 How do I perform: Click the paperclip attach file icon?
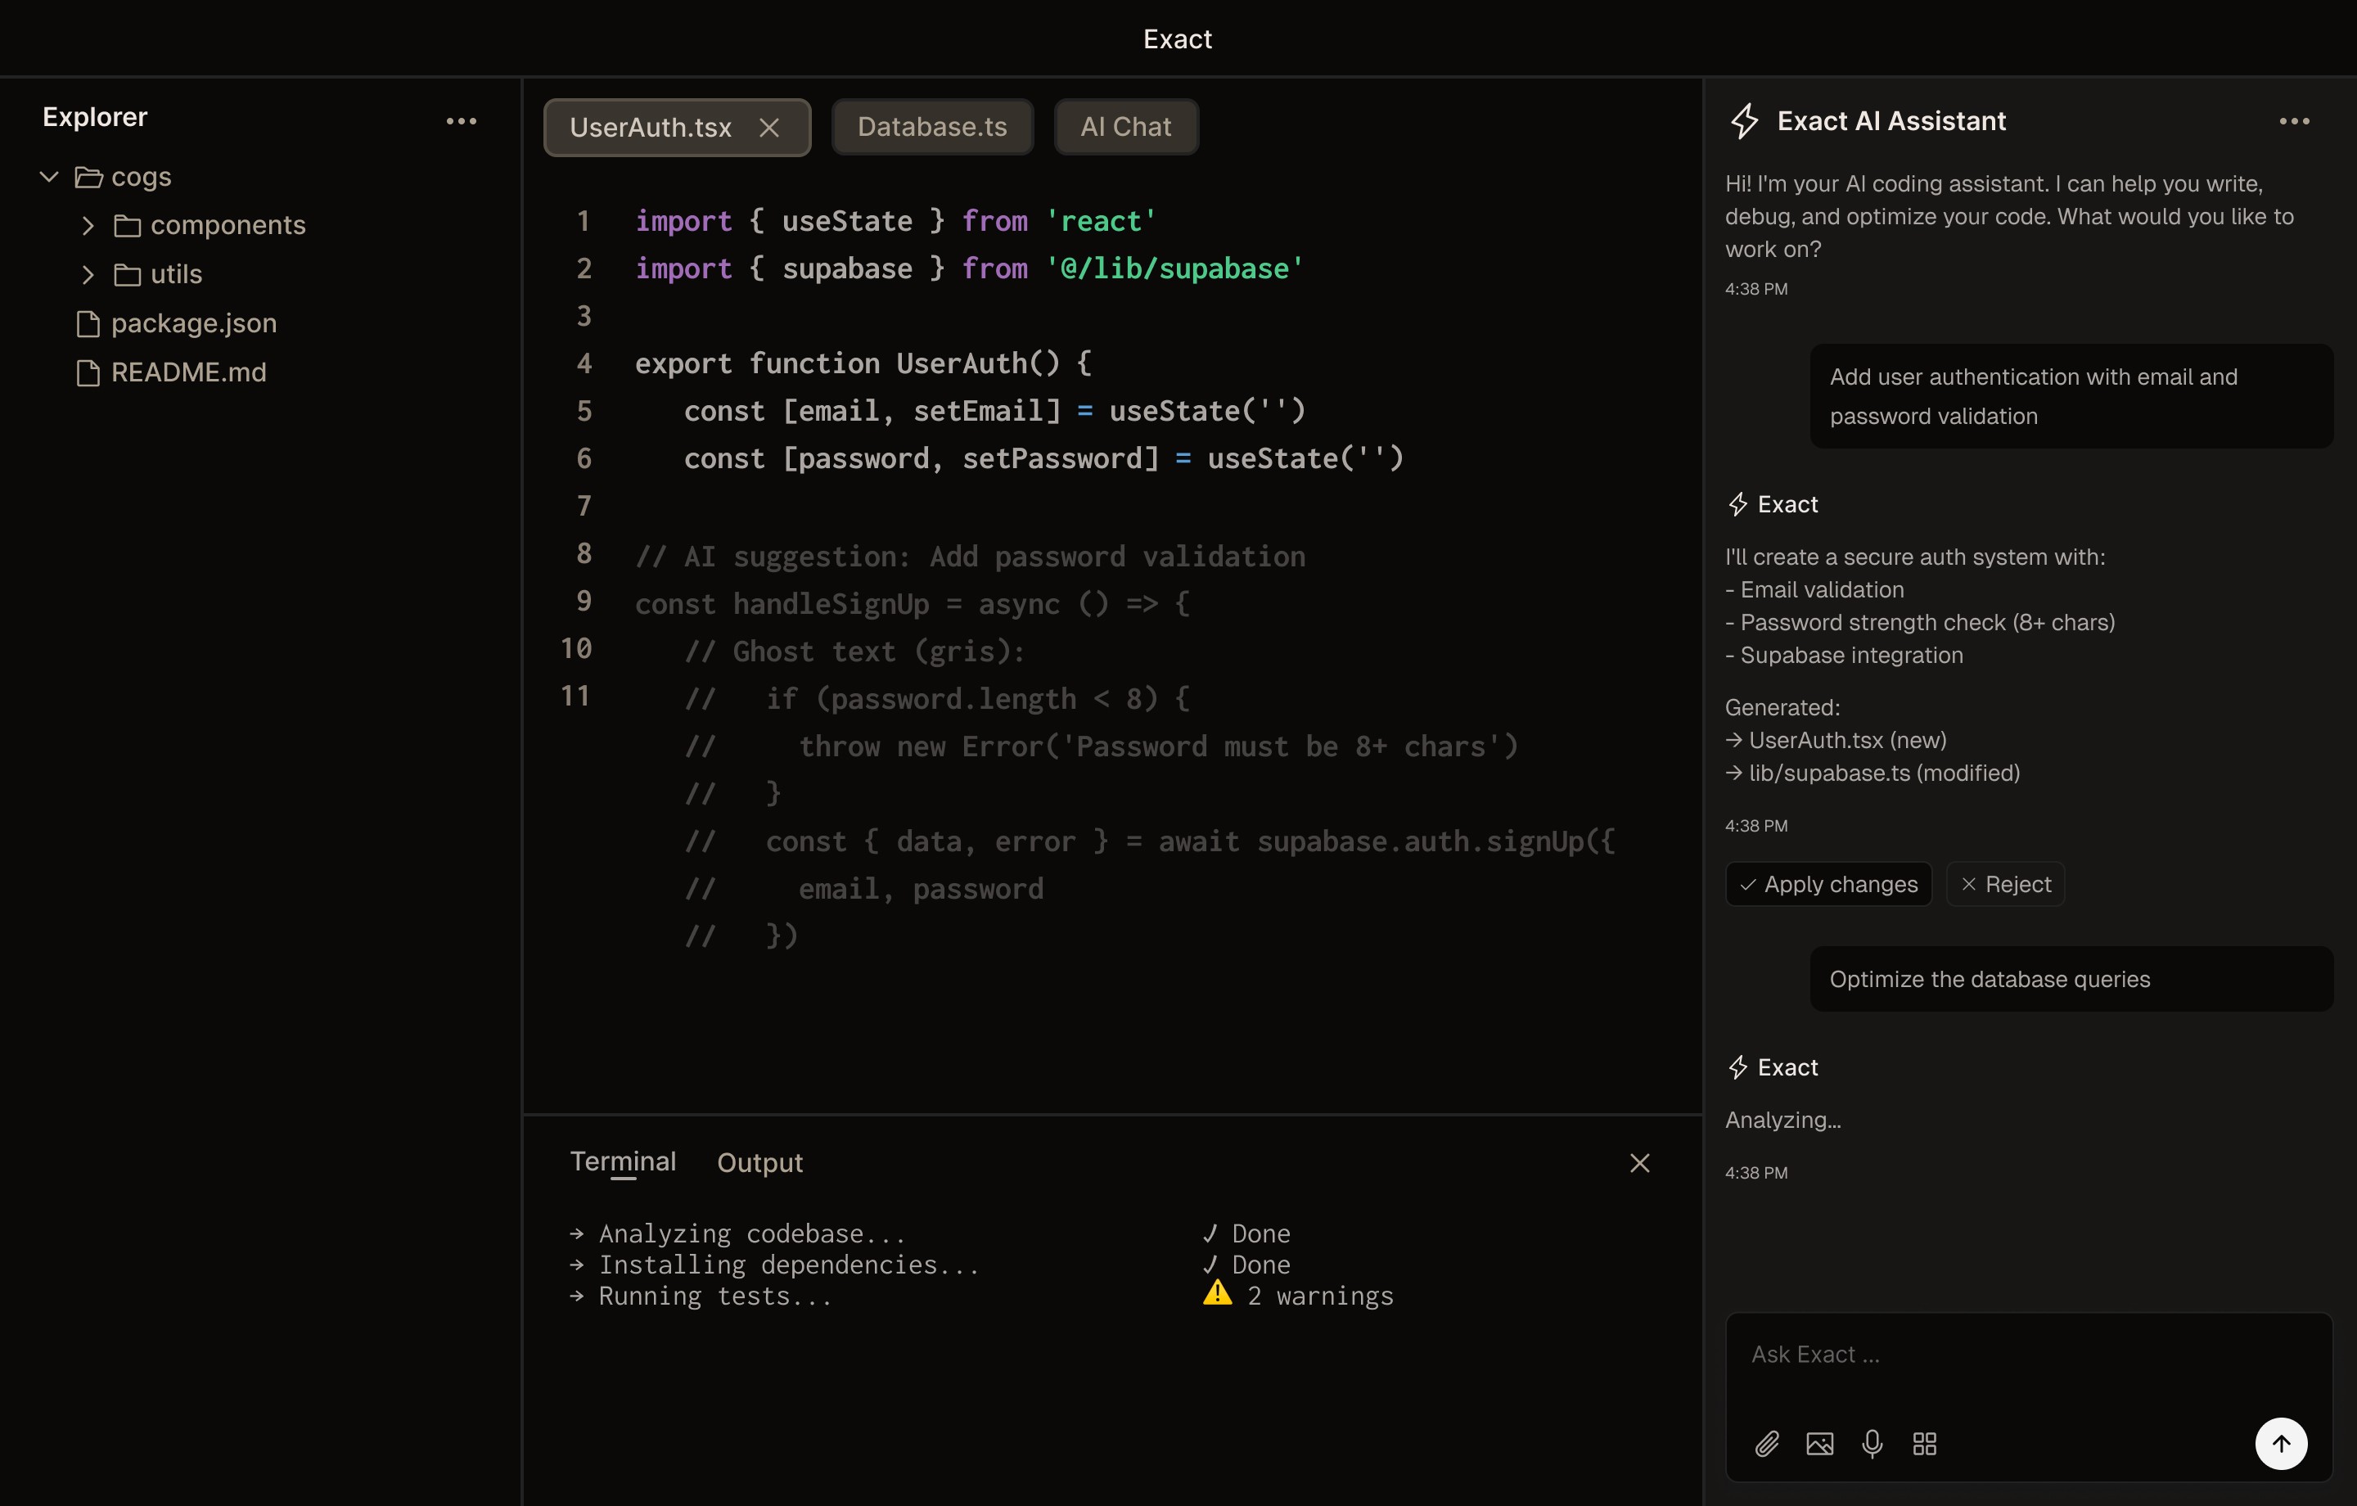click(1767, 1443)
